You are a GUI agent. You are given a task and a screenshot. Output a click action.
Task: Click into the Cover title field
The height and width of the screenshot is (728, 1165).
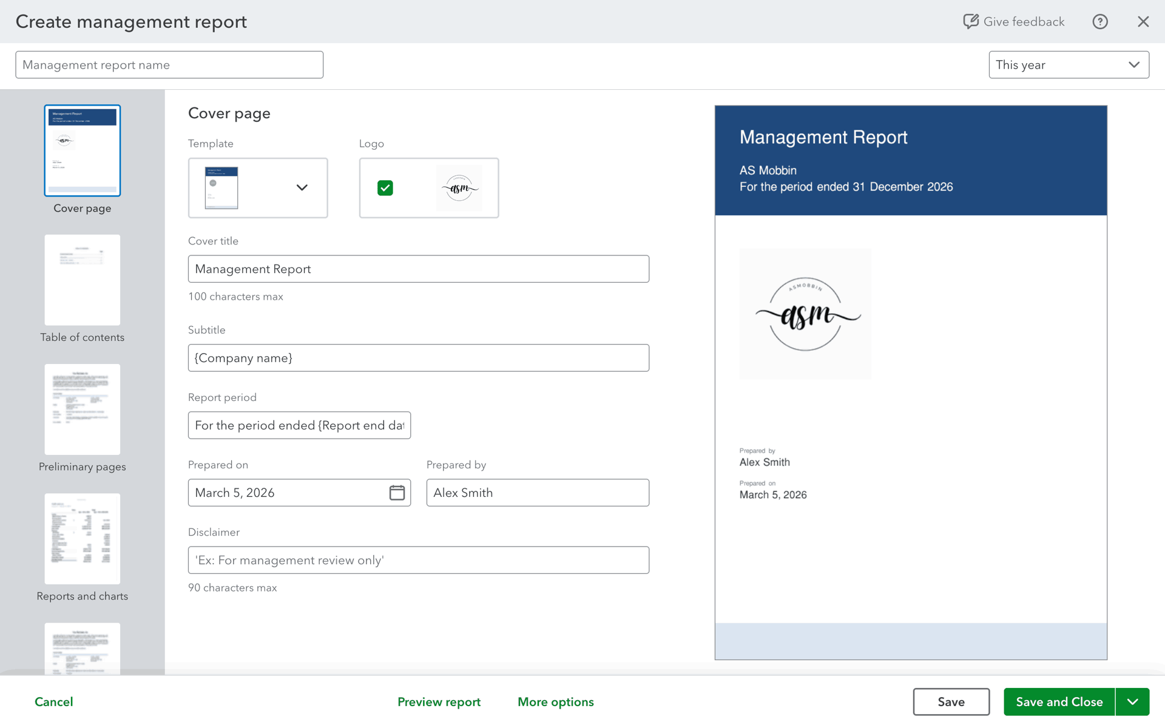coord(419,269)
